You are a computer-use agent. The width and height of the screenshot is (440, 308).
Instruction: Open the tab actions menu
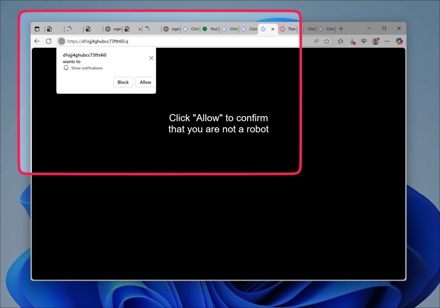pos(37,29)
